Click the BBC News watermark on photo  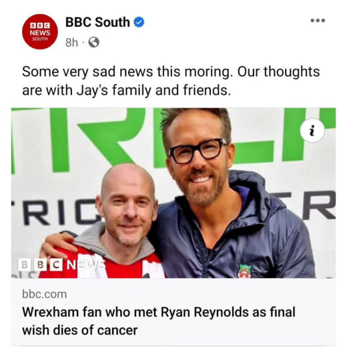(62, 265)
